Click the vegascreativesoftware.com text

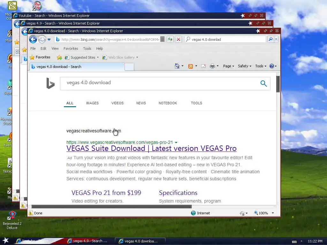pos(94,131)
